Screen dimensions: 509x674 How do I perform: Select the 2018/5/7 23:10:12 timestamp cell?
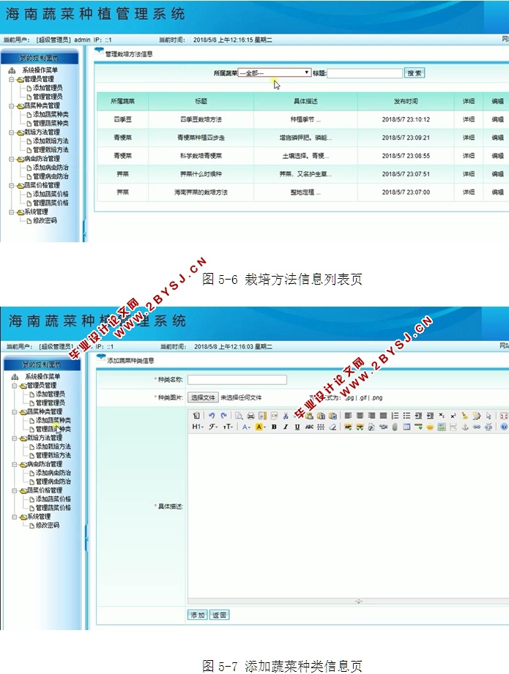[406, 119]
